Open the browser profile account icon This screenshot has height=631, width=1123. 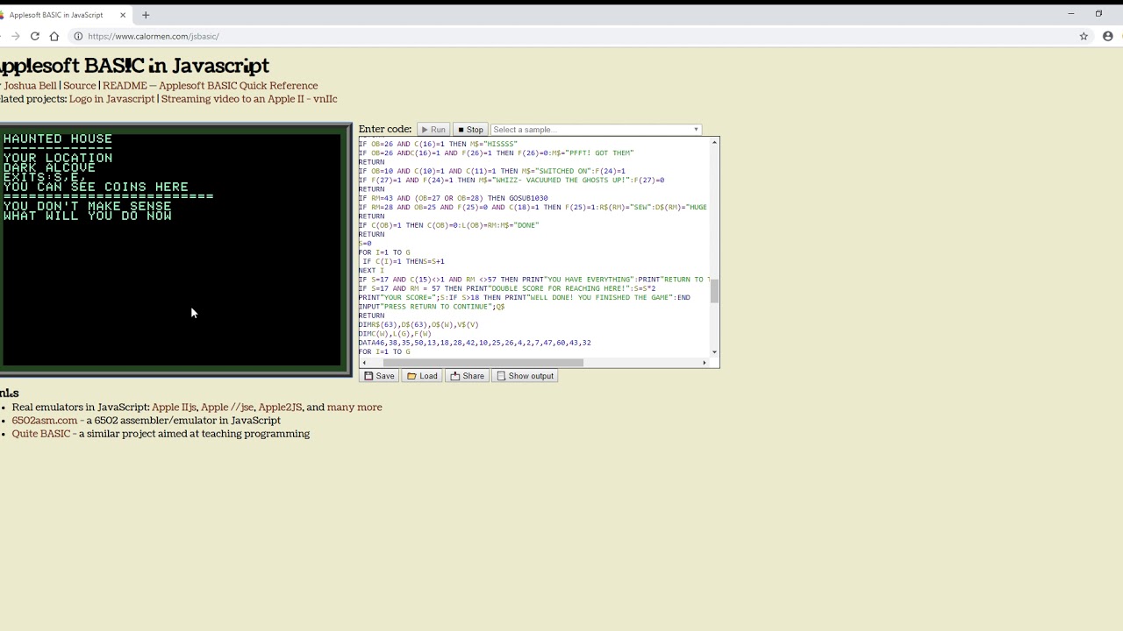coord(1108,36)
